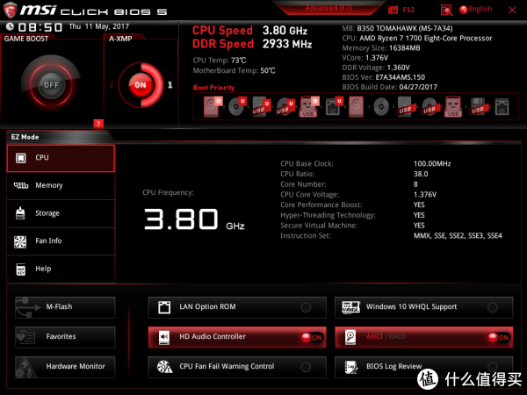
Task: Click the date Thu 11 May, 2017
Action: 98,26
